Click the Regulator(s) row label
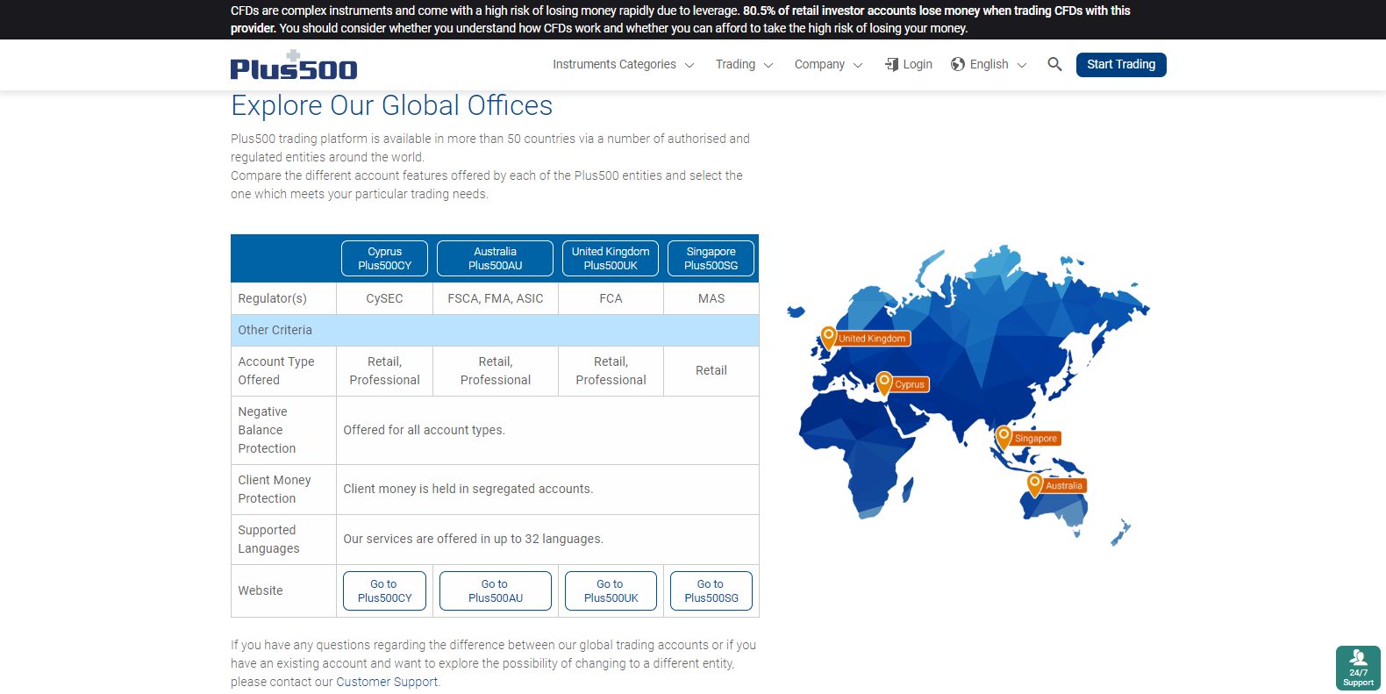 (273, 298)
